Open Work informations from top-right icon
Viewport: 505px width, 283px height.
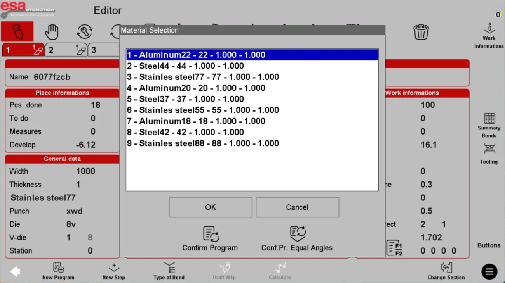489,36
